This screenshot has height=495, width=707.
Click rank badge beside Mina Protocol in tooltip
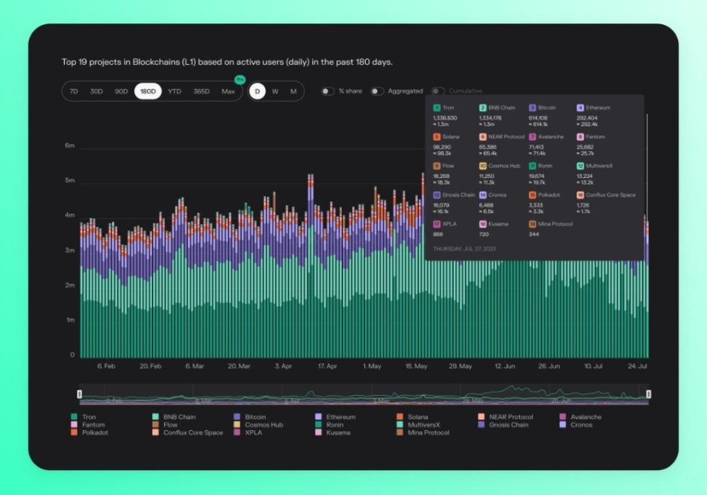(x=532, y=224)
